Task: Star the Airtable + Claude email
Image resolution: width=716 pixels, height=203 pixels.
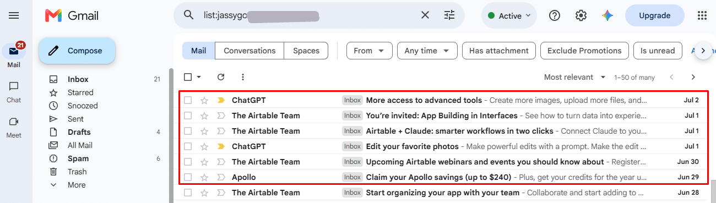Action: [x=204, y=131]
